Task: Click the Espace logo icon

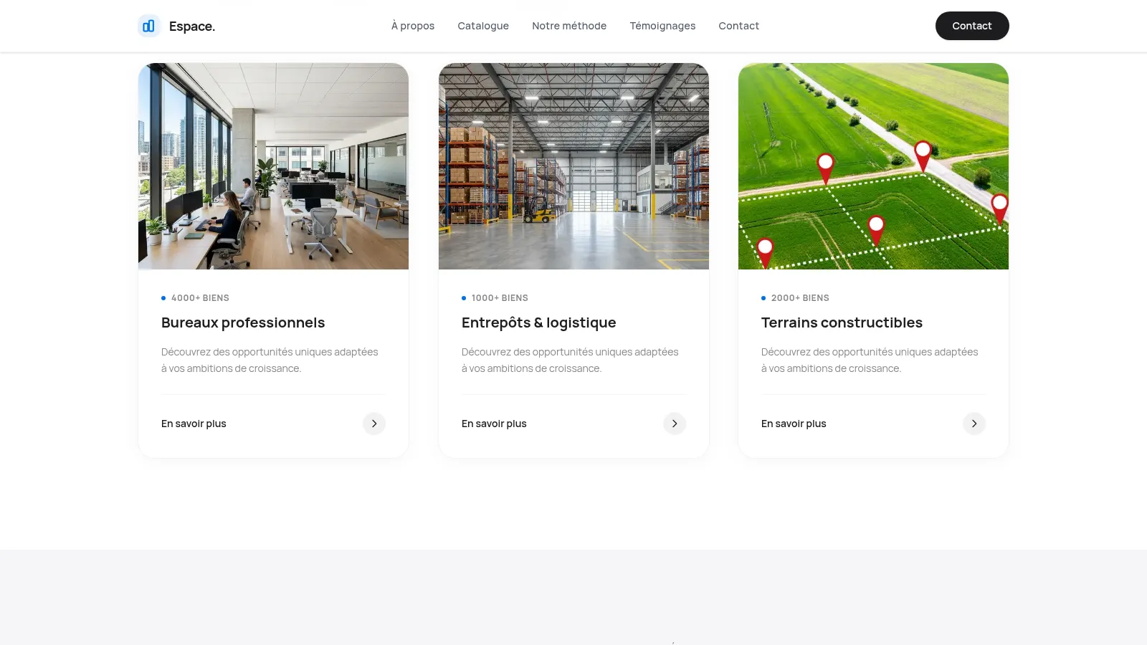Action: point(149,26)
